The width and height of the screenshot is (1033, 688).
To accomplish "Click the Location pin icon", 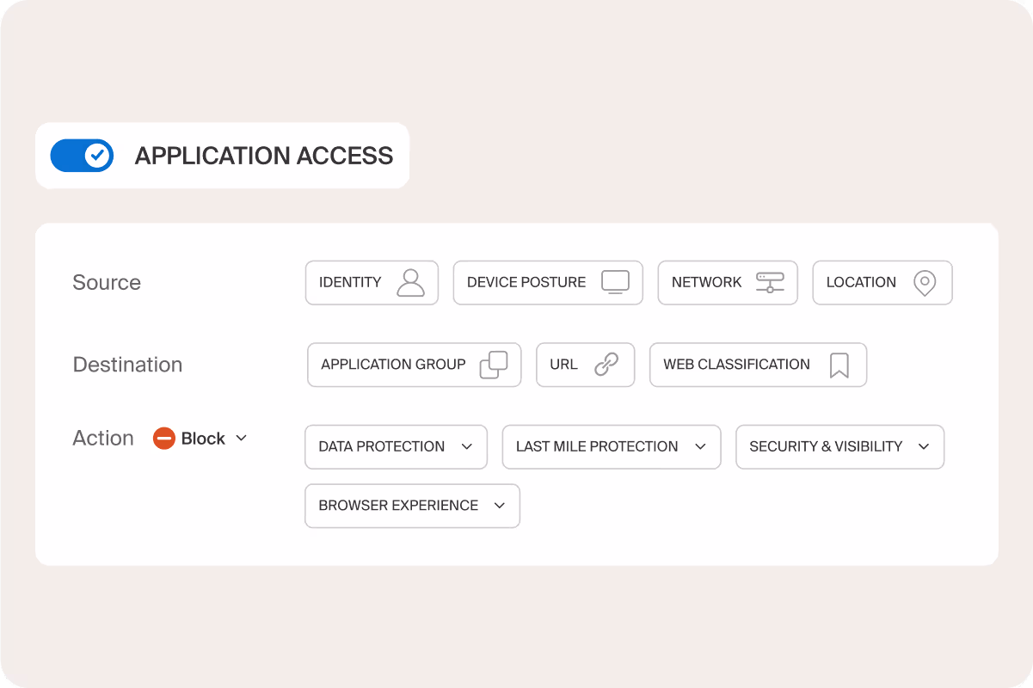I will tap(925, 282).
